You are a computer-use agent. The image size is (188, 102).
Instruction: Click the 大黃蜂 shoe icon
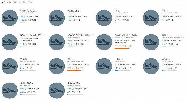click(10, 66)
